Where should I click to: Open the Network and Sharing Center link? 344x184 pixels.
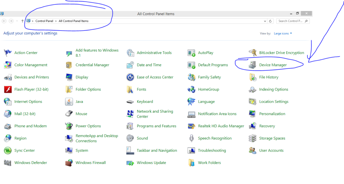pyautogui.click(x=155, y=114)
